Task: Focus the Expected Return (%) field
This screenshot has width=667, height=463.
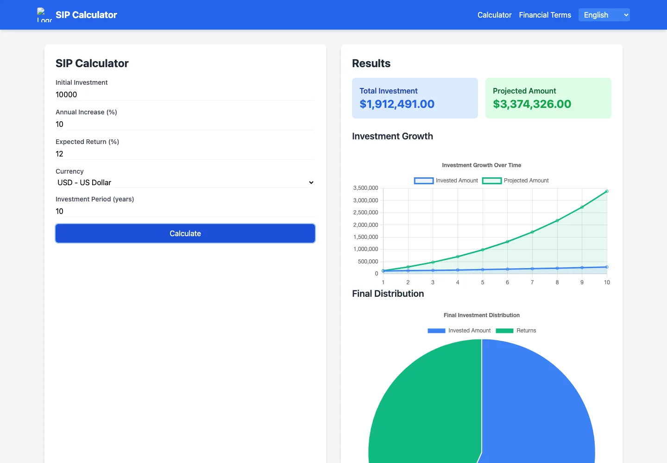Action: [x=185, y=154]
